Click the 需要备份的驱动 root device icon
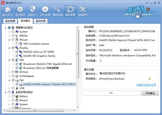The image size is (162, 115). click(x=13, y=28)
